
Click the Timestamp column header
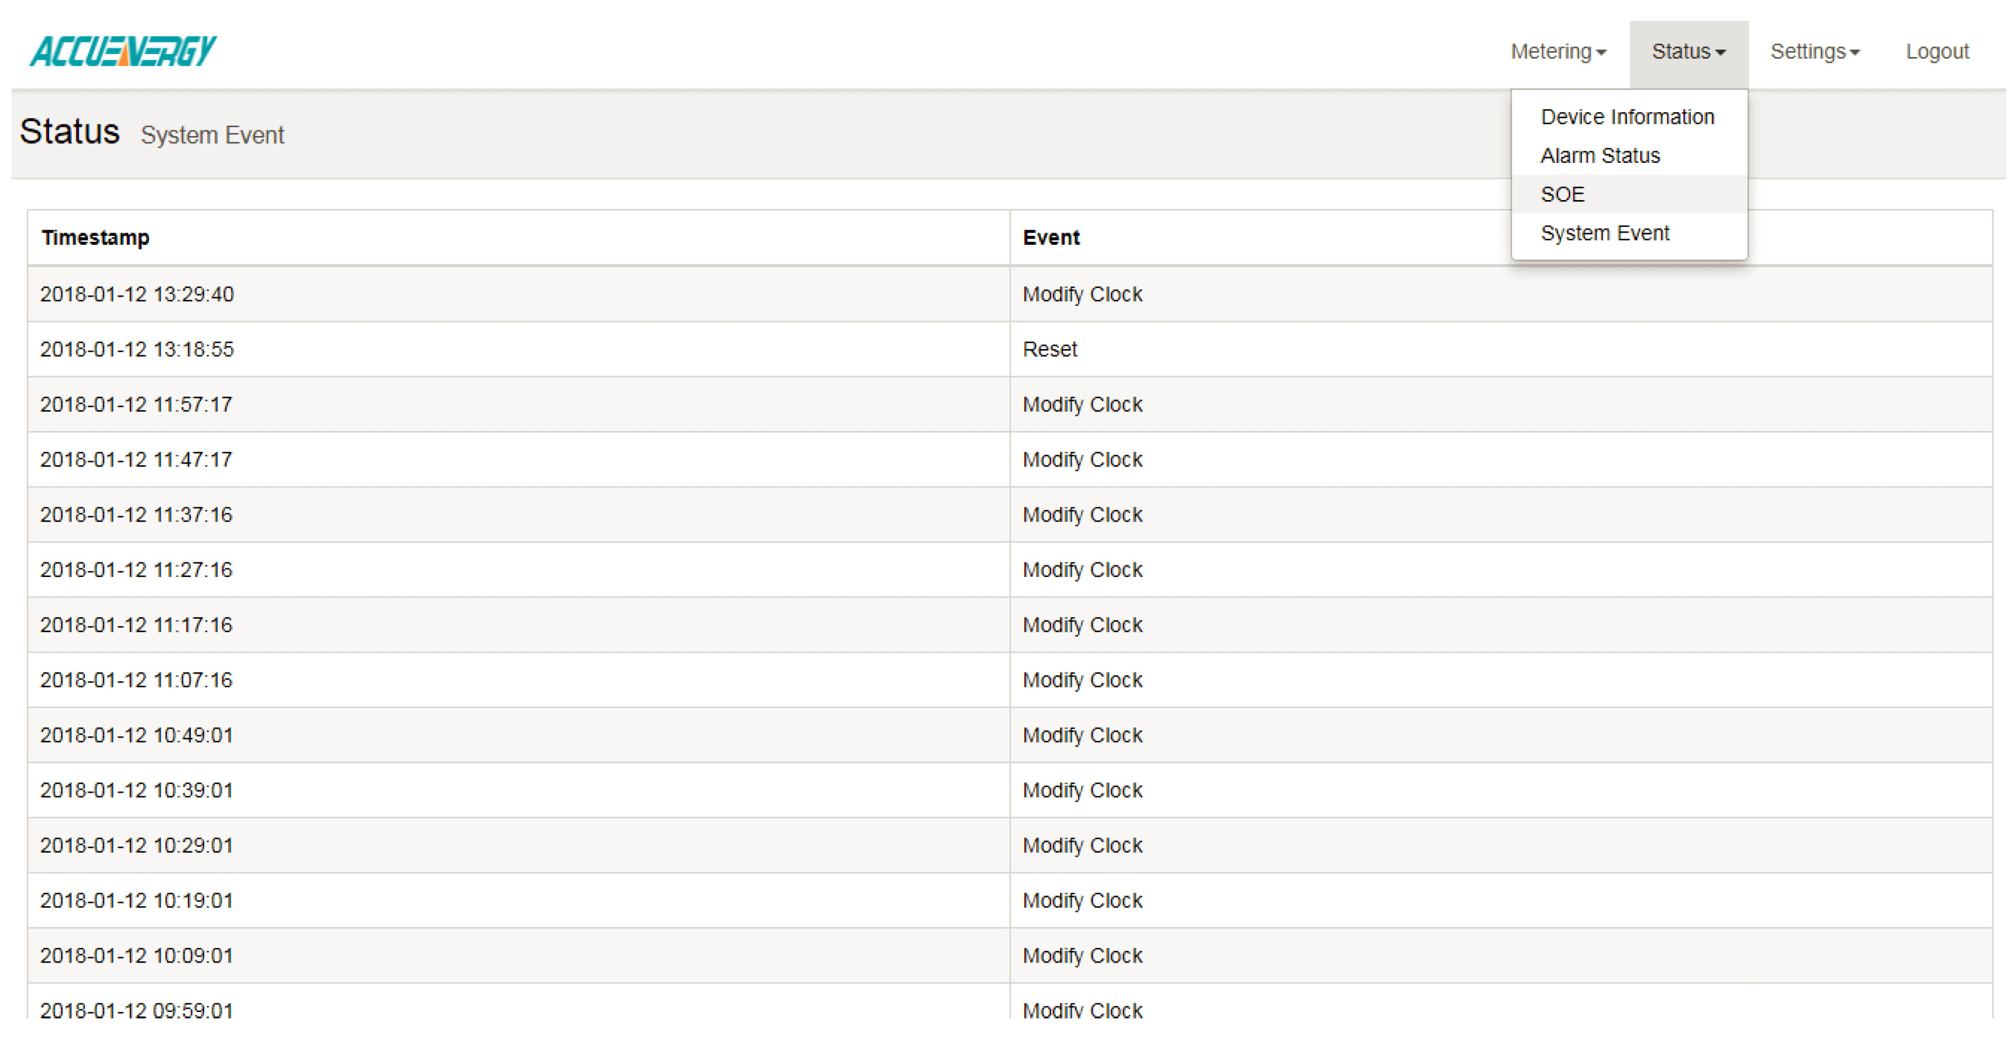click(x=95, y=237)
